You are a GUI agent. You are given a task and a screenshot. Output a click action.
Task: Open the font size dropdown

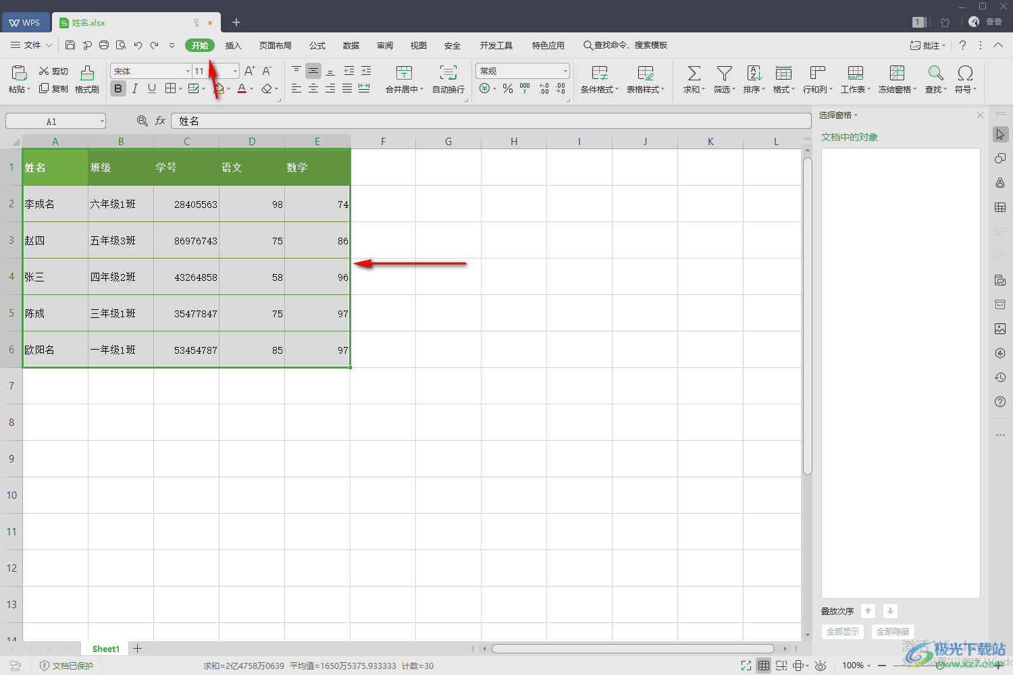235,71
